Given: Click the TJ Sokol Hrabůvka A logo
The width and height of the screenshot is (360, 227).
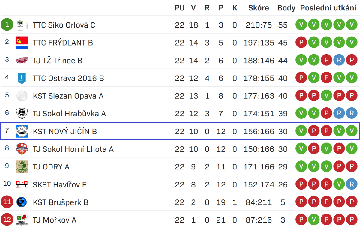Looking at the screenshot, I should coord(22,114).
